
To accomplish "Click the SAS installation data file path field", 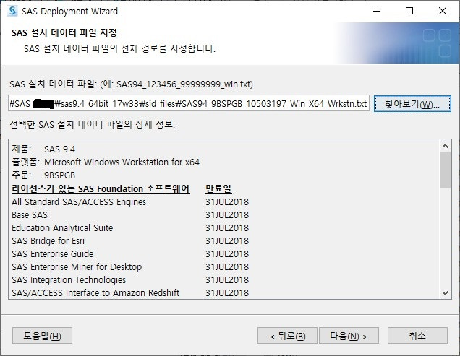I will tap(189, 103).
